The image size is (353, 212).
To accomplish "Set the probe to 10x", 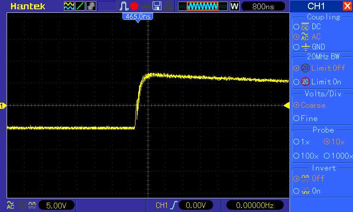I will tap(334, 142).
